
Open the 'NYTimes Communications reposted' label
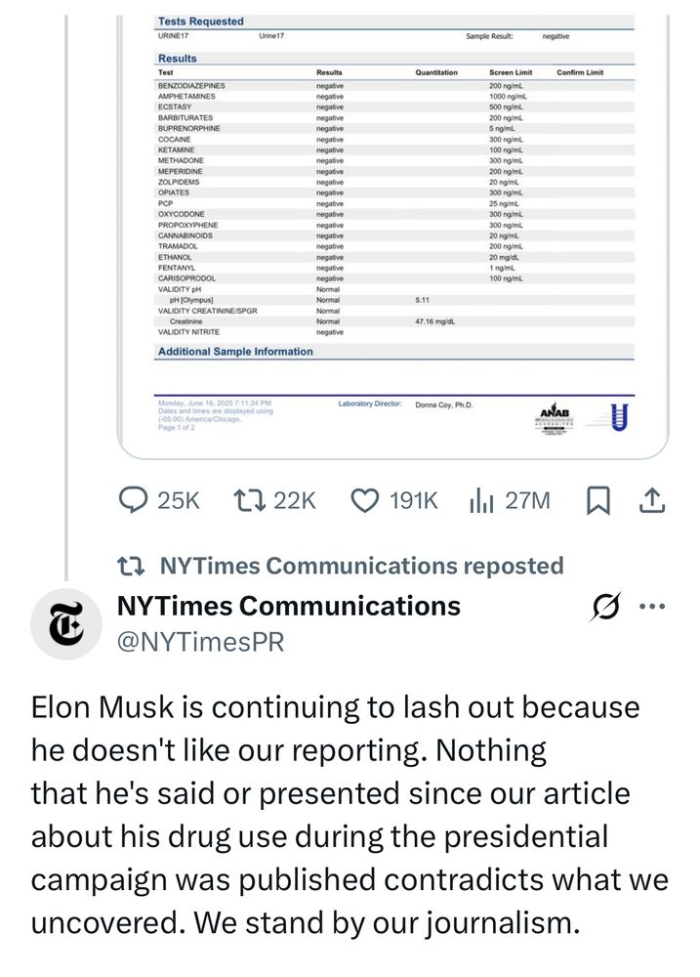[x=361, y=566]
